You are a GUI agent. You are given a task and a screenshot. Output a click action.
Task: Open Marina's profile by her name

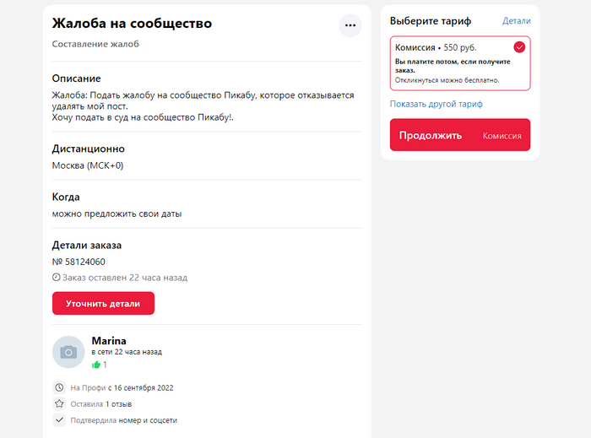(x=109, y=341)
